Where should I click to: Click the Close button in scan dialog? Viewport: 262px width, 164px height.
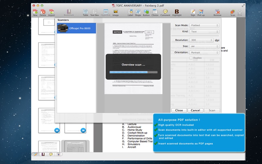pos(179,110)
